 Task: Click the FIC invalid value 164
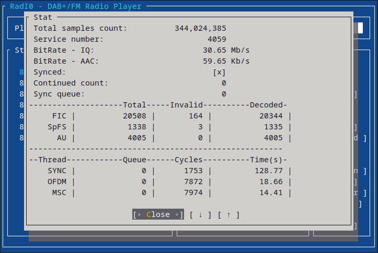[196, 116]
